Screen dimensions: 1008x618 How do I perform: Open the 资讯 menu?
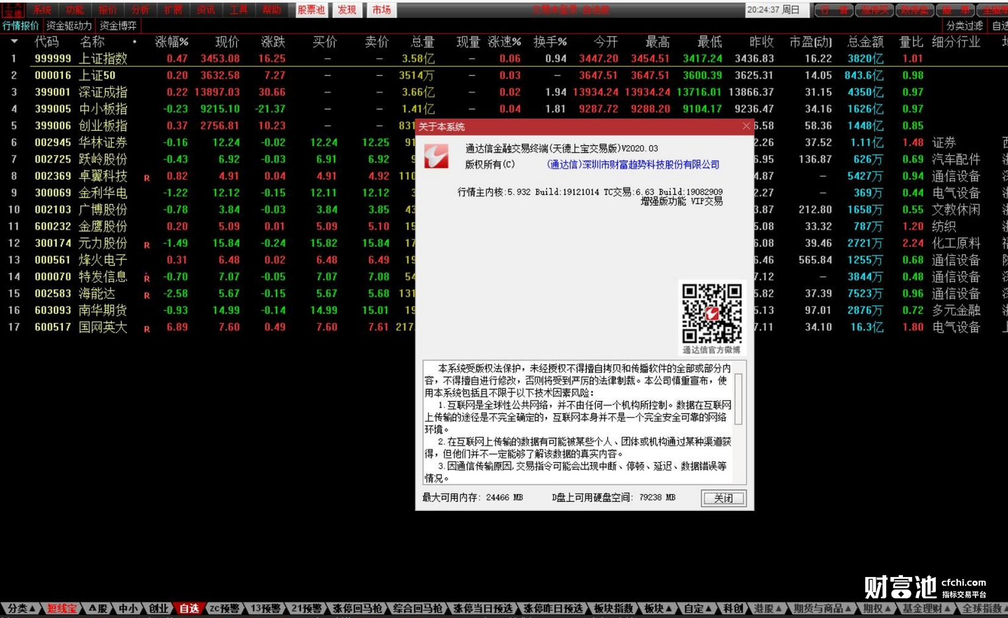(x=206, y=10)
